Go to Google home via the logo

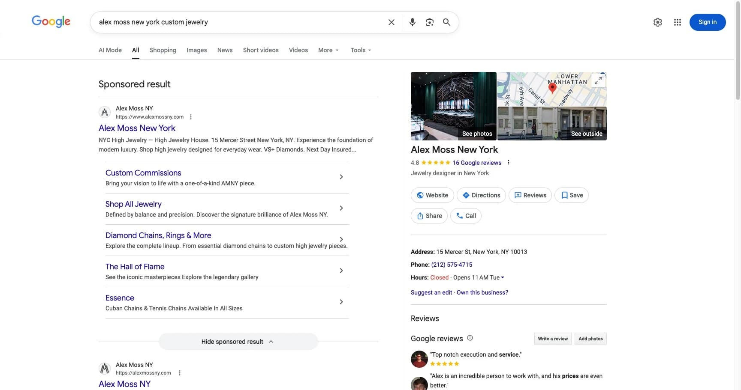[x=51, y=22]
